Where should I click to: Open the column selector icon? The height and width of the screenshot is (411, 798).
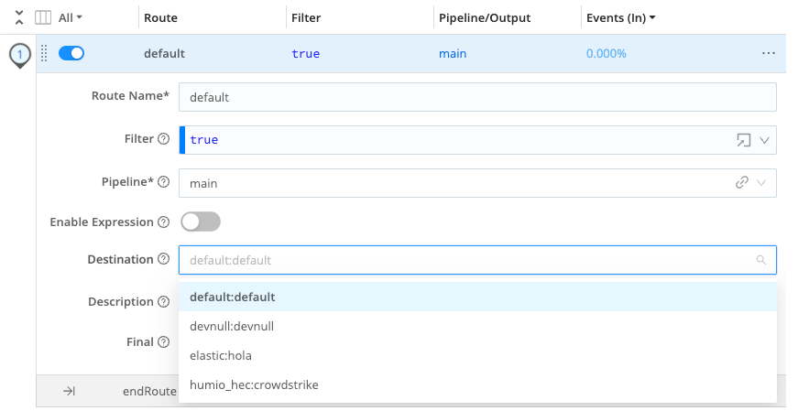pyautogui.click(x=43, y=17)
